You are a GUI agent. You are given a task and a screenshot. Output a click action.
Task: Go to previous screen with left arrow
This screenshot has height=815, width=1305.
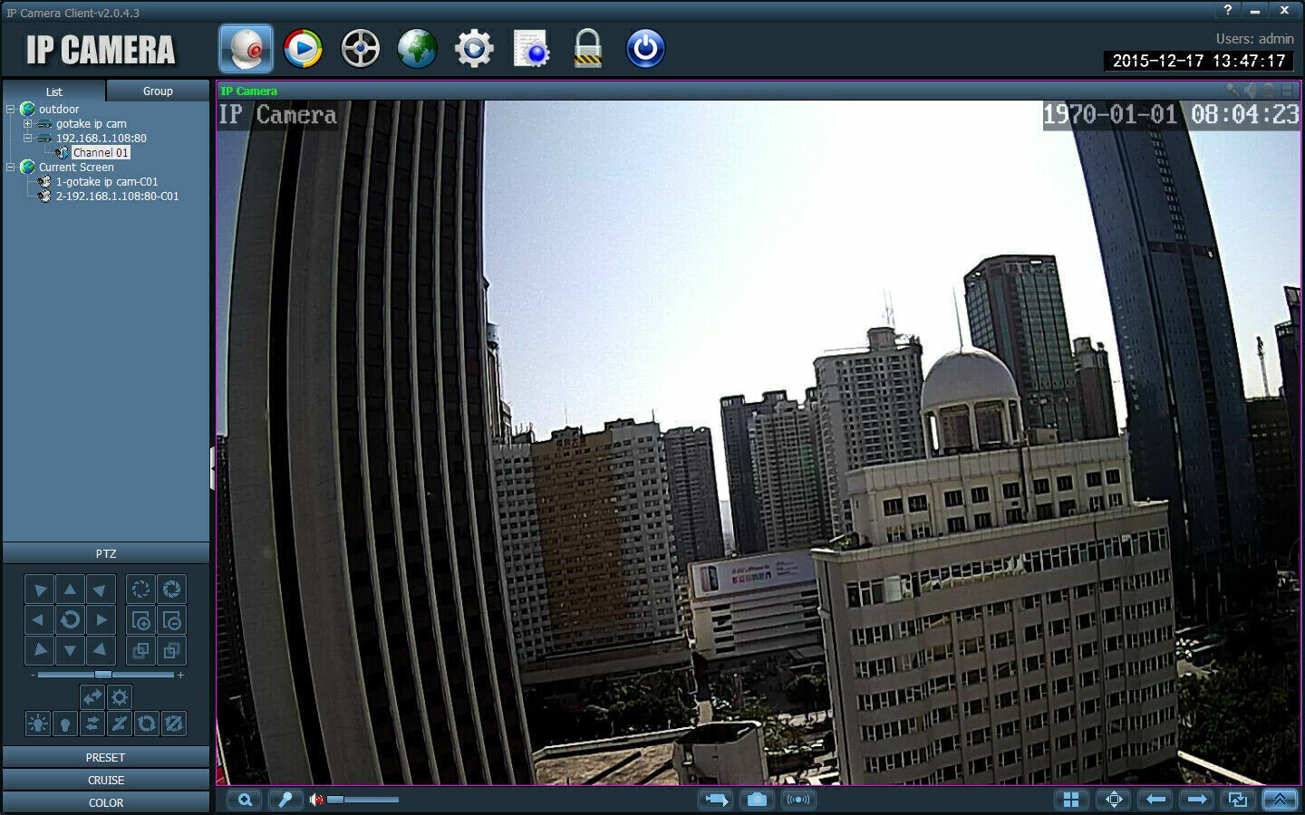1155,800
